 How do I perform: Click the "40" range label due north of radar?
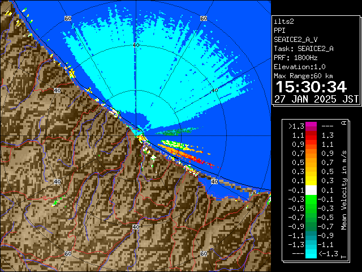pos(136,45)
